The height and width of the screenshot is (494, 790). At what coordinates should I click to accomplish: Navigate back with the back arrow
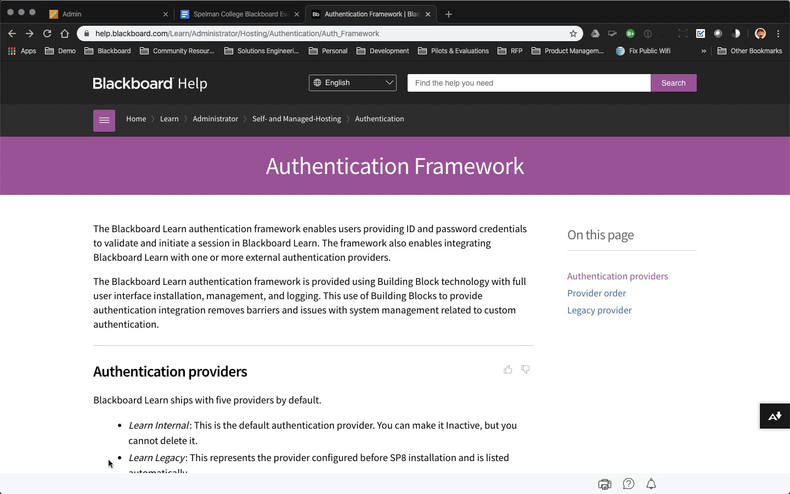click(x=12, y=33)
